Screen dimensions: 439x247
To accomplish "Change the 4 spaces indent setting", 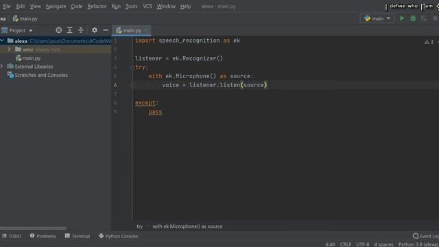I will (x=383, y=244).
